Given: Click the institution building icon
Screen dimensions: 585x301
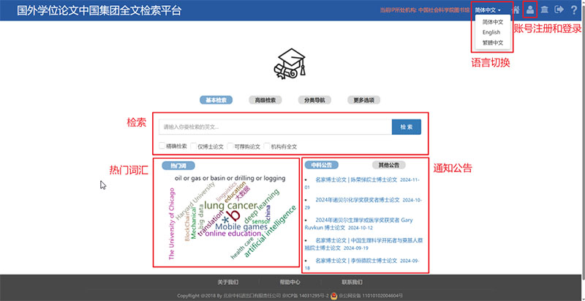Looking at the screenshot, I should [545, 10].
